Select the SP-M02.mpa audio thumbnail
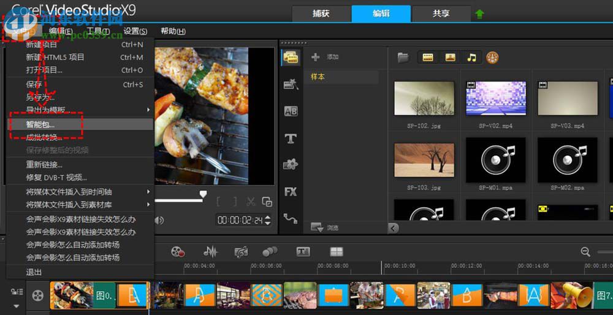The width and height of the screenshot is (613, 315). tap(568, 160)
